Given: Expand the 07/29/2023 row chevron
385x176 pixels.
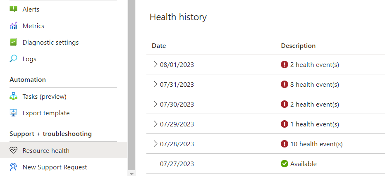Looking at the screenshot, I should tap(155, 124).
